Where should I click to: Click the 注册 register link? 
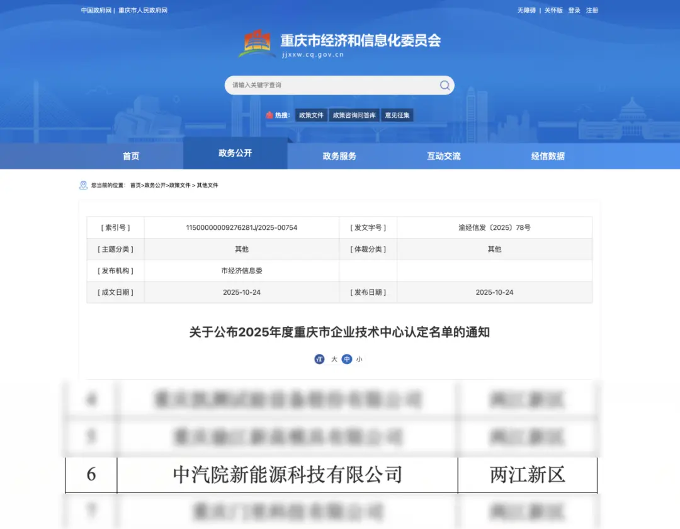[593, 10]
